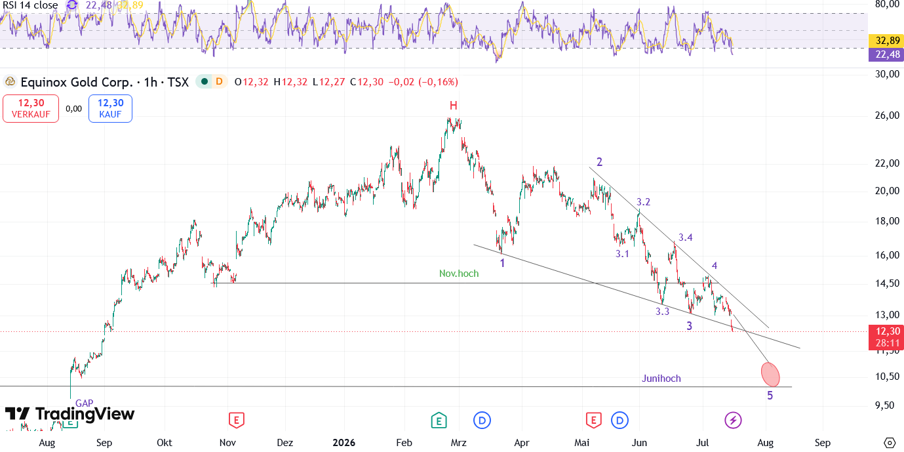Viewport: 904px width, 452px height.
Task: Select the large wave label '2'
Action: coord(599,162)
